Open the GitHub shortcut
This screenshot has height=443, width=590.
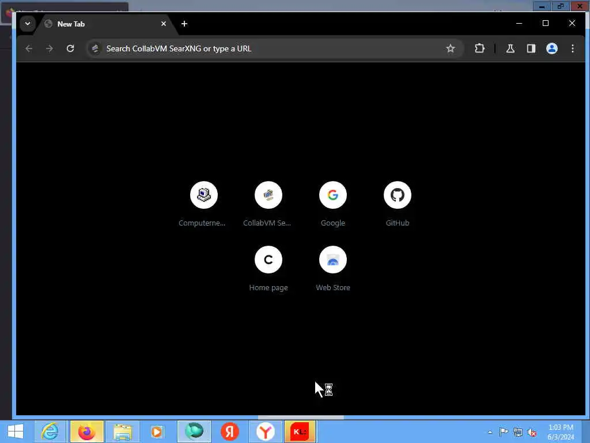pyautogui.click(x=398, y=204)
